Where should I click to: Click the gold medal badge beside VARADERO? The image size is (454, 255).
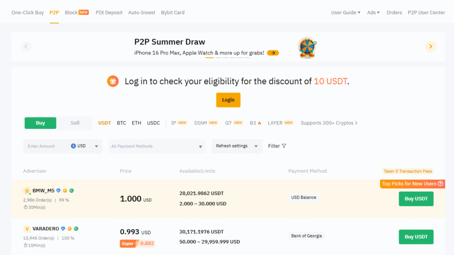[x=70, y=228]
